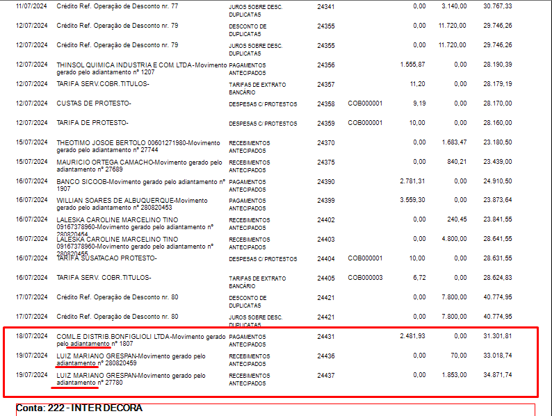Select TARIFA SUSATACAO PROTESTO description
552x416 pixels.
coord(106,258)
